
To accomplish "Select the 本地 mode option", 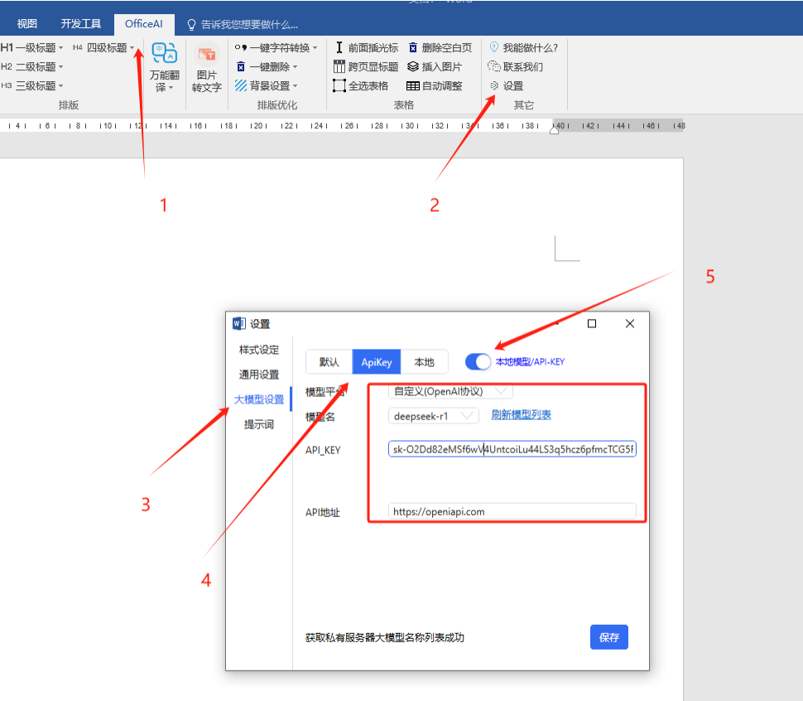I will (425, 361).
